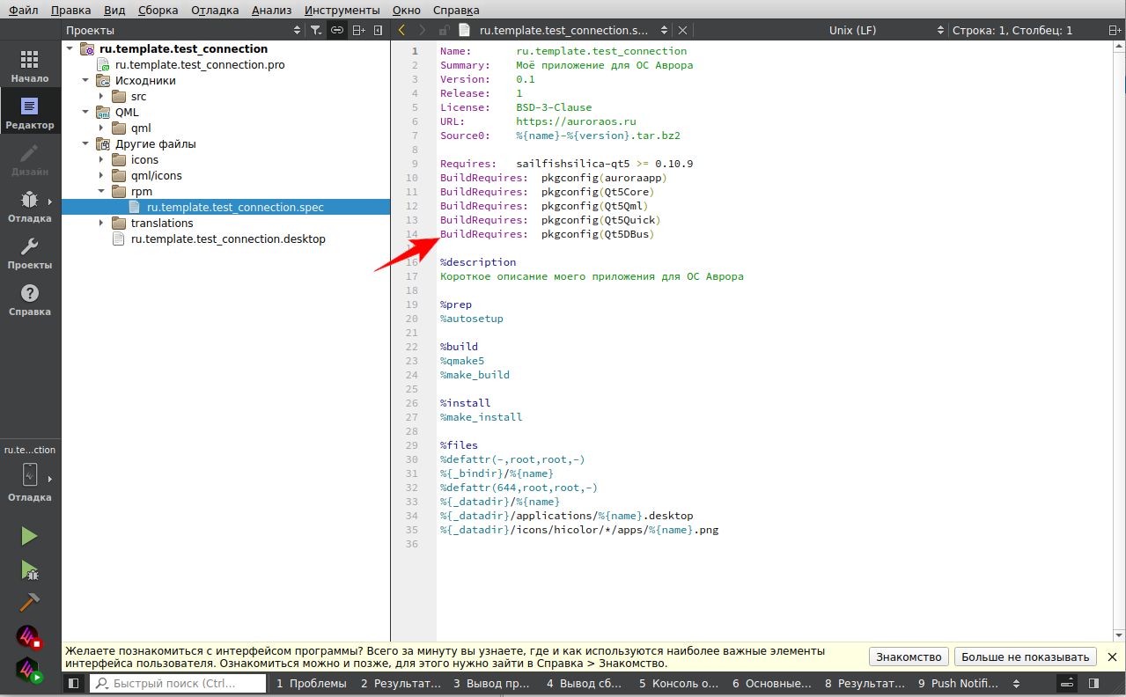Expand the src folder in project tree

102,97
